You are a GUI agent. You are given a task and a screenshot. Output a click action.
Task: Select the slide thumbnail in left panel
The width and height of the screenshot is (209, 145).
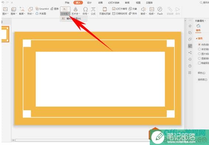(x=5, y=34)
